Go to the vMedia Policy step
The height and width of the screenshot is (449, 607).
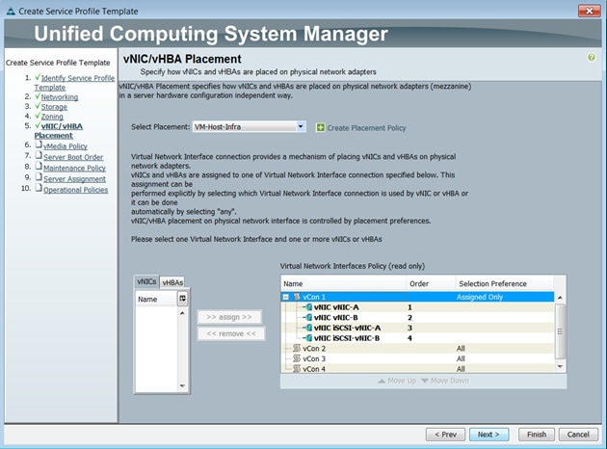coord(66,145)
